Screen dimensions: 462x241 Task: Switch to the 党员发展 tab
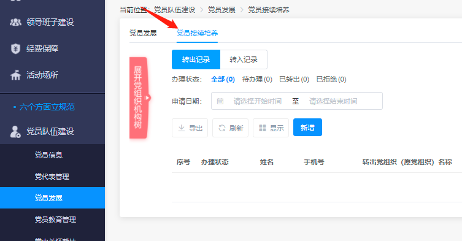tap(143, 33)
